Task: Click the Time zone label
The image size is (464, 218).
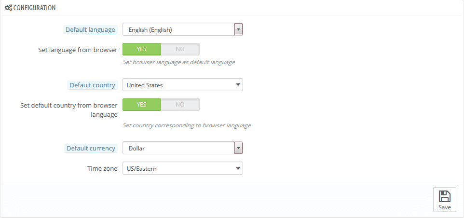Action: coord(100,169)
